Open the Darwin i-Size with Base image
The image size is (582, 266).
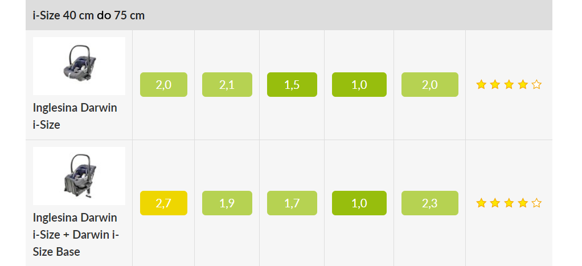pos(79,176)
